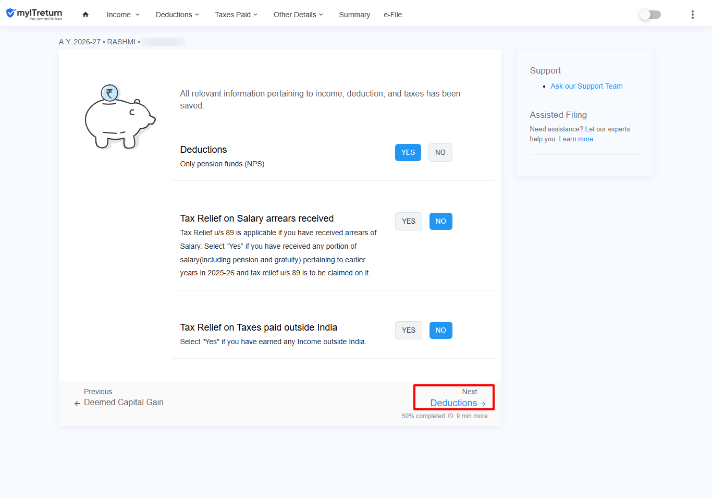Expand the Deductions dropdown in navbar
Image resolution: width=712 pixels, height=499 pixels.
[x=177, y=15]
